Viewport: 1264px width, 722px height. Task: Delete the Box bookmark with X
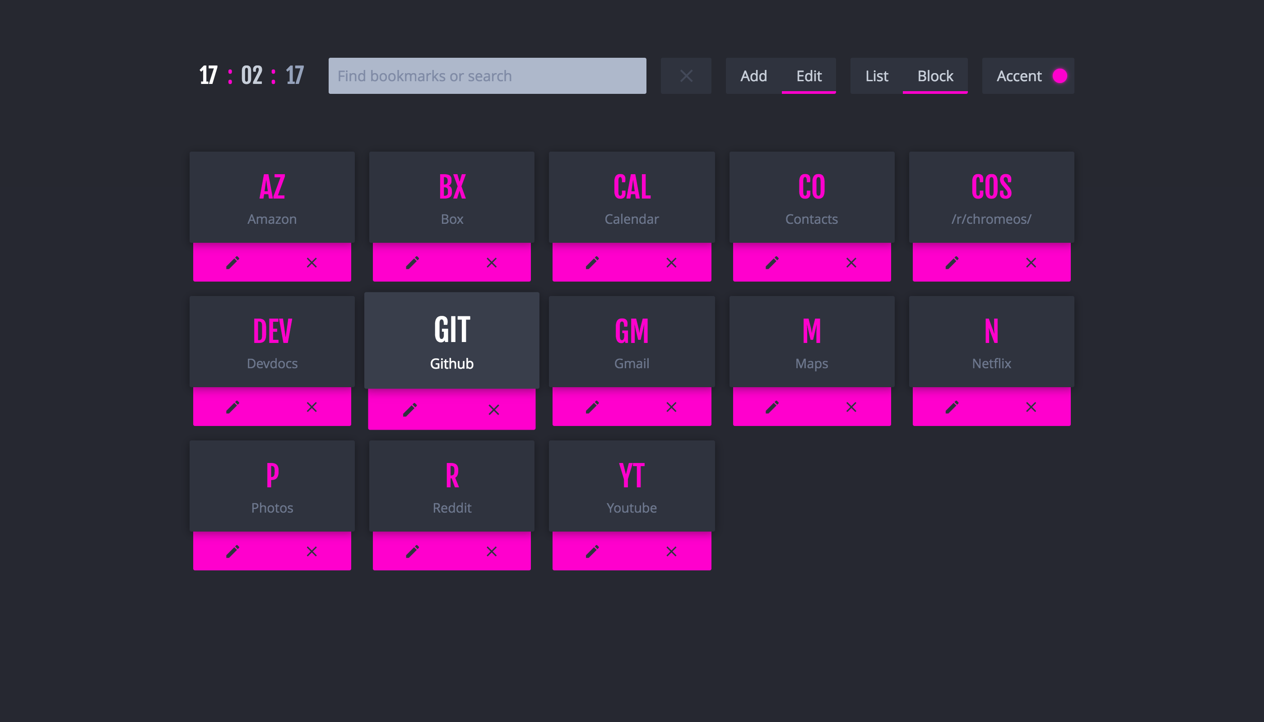(491, 262)
